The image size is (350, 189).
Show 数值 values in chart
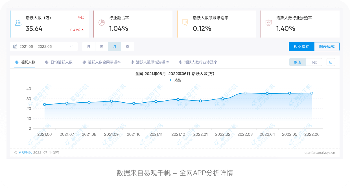(297, 62)
